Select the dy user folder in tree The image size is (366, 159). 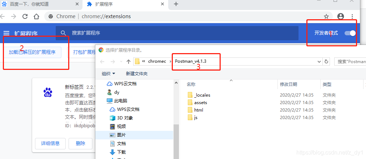click(x=113, y=92)
